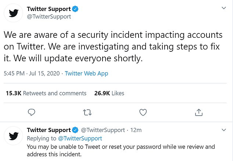This screenshot has height=161, width=233.
Task: Open Twitter Support name on main tweet
Action: click(x=49, y=9)
